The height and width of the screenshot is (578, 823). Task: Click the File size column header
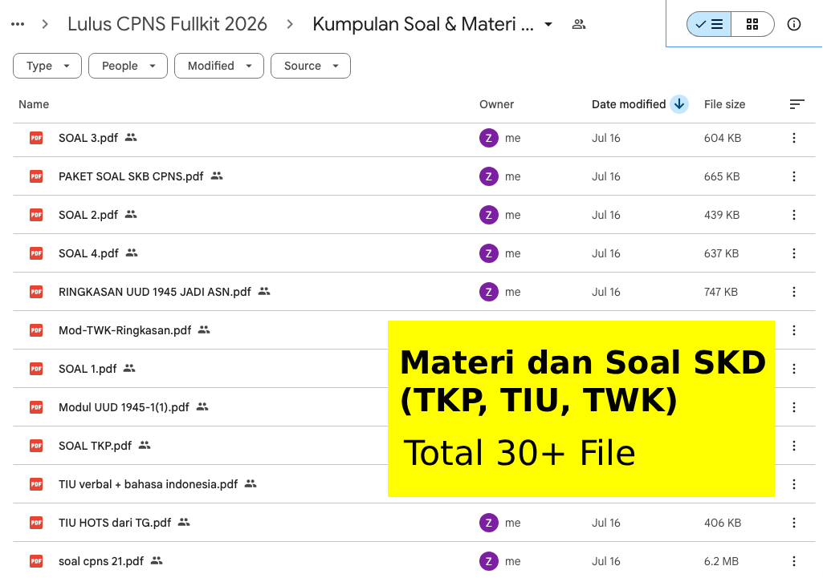(724, 104)
